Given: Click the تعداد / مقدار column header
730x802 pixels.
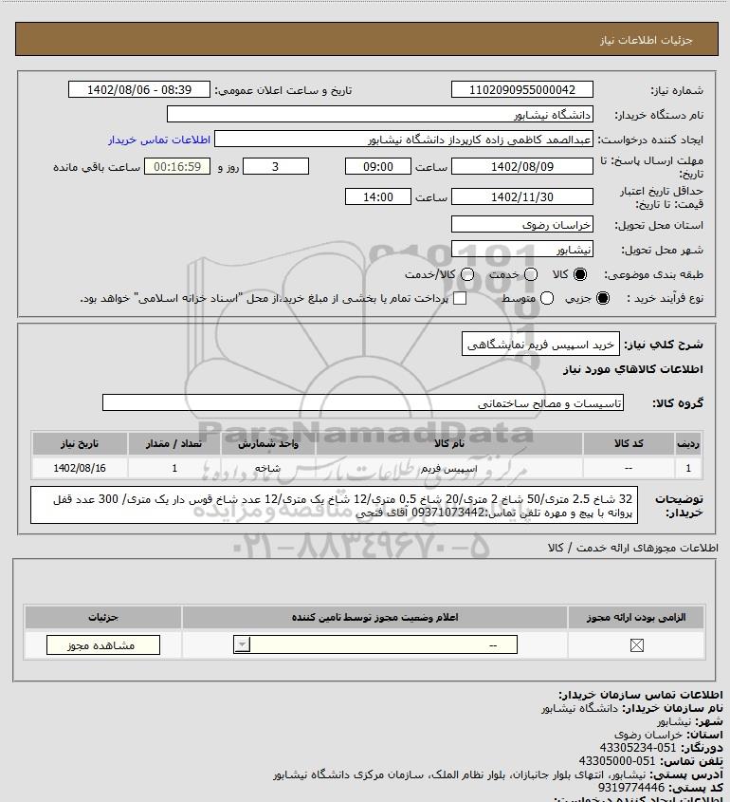Looking at the screenshot, I should [x=174, y=443].
